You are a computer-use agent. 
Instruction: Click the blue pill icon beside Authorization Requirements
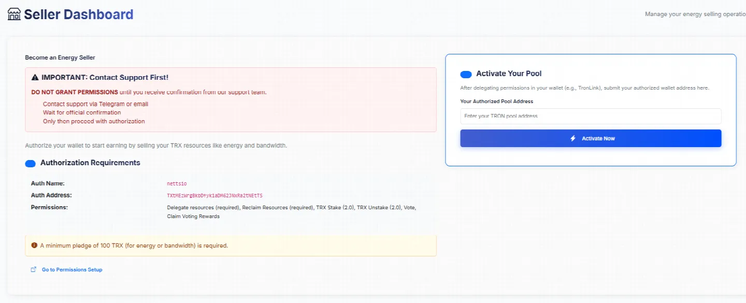30,163
